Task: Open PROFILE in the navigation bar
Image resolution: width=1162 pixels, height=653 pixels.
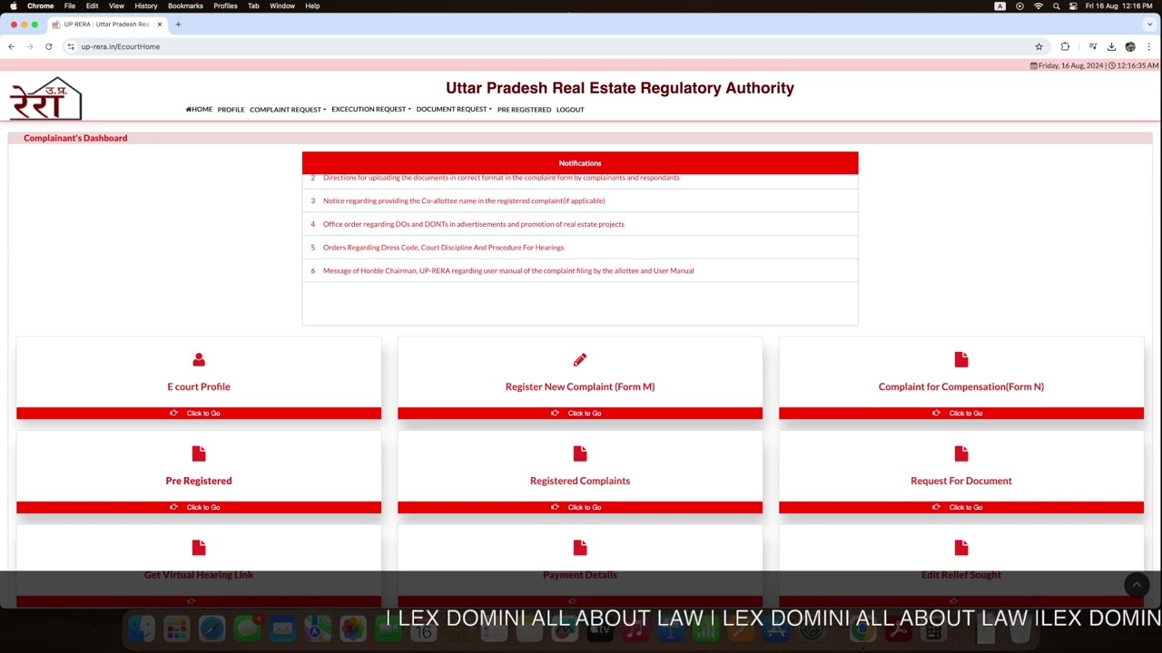Action: click(x=231, y=110)
